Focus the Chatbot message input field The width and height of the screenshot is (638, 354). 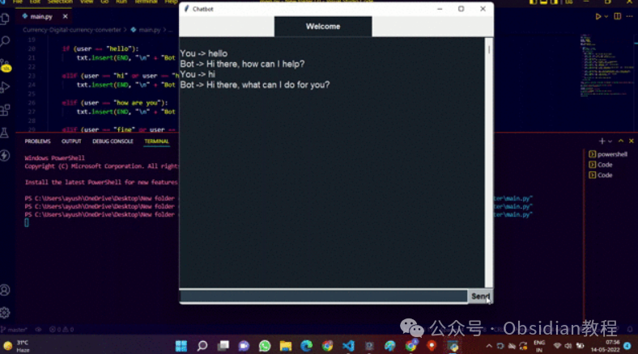pos(324,297)
